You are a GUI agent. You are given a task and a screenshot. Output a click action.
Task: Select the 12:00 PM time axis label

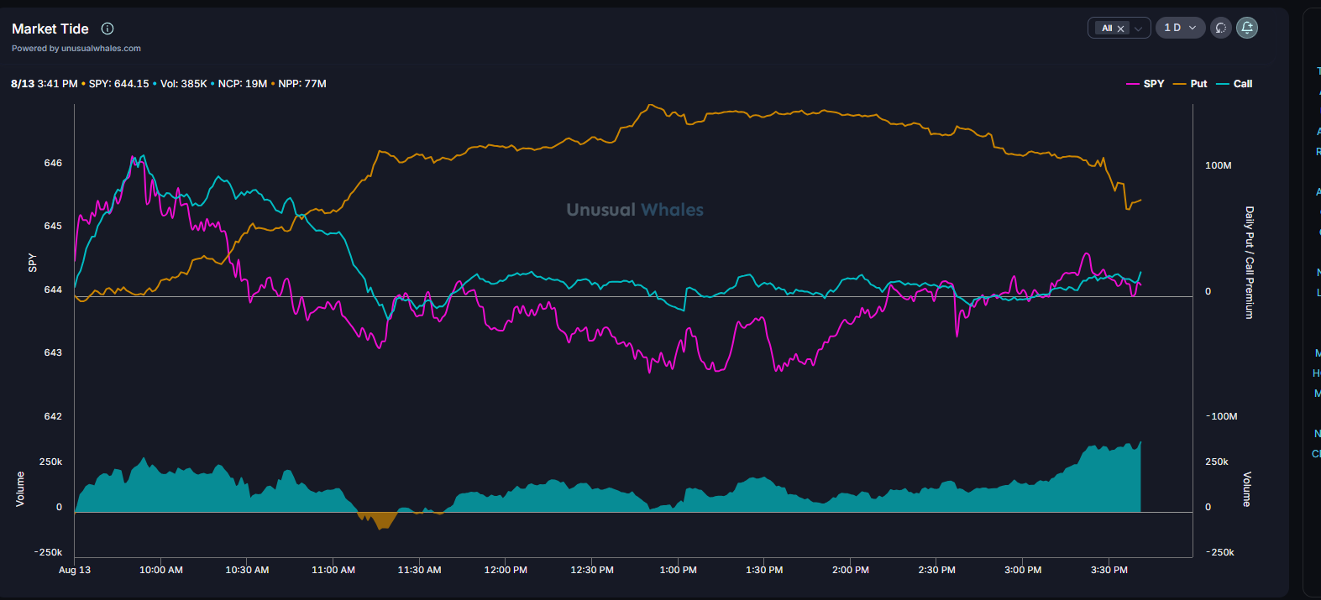pyautogui.click(x=506, y=570)
